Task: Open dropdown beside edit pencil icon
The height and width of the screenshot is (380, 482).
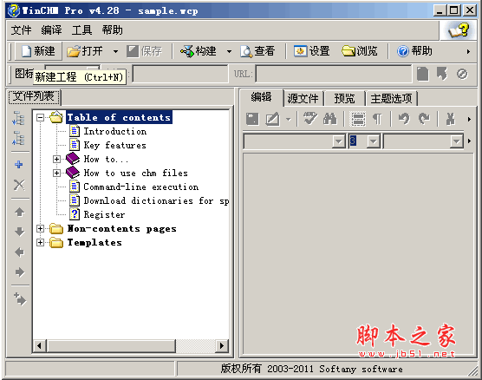Action: point(288,119)
